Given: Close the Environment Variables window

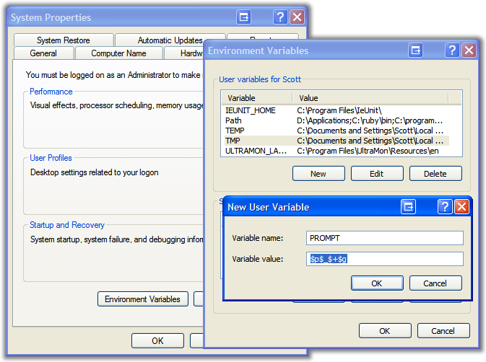Looking at the screenshot, I should [x=469, y=50].
